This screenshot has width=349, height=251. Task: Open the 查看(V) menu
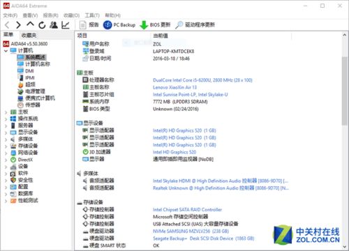coord(30,15)
